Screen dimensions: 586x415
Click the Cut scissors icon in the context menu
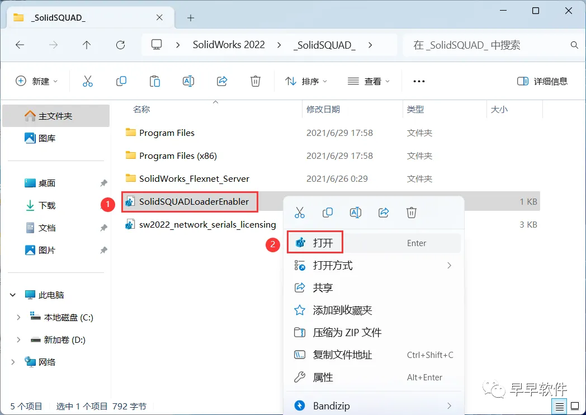point(299,213)
